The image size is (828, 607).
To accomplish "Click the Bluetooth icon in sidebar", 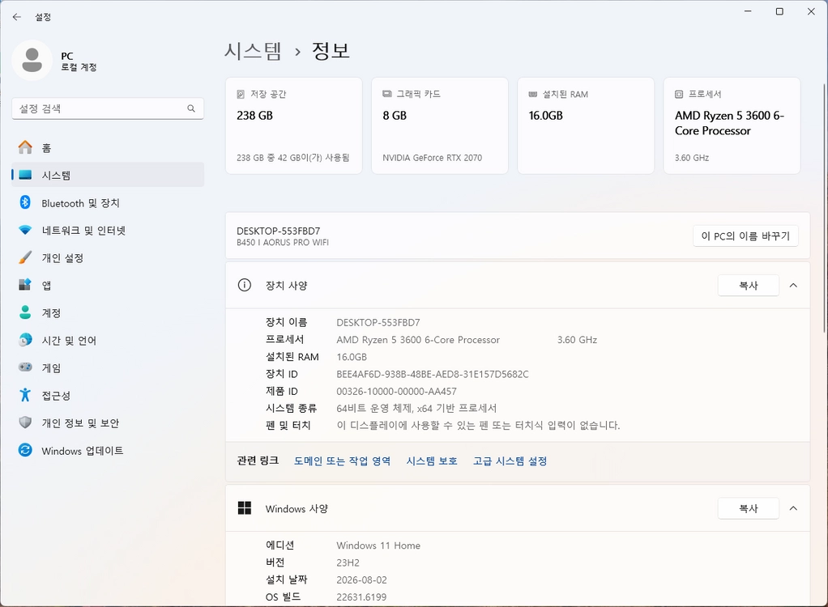I will (25, 202).
